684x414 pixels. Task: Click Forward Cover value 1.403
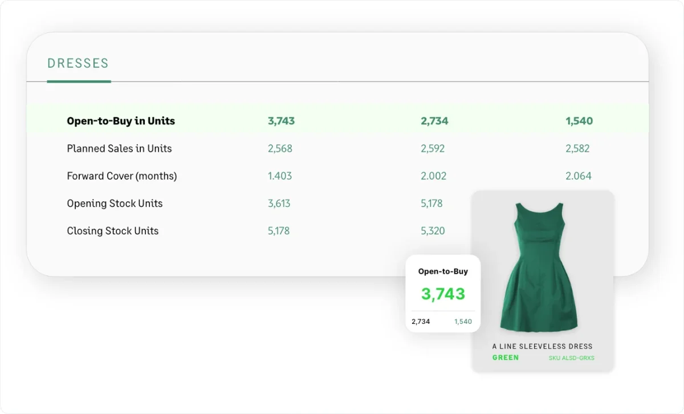(x=280, y=176)
